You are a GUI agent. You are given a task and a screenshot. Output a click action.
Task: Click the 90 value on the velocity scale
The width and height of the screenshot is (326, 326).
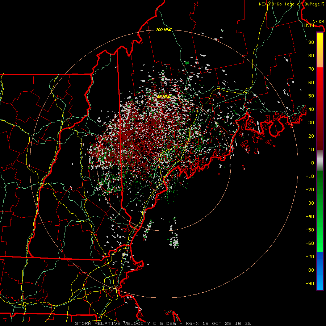click(x=311, y=42)
